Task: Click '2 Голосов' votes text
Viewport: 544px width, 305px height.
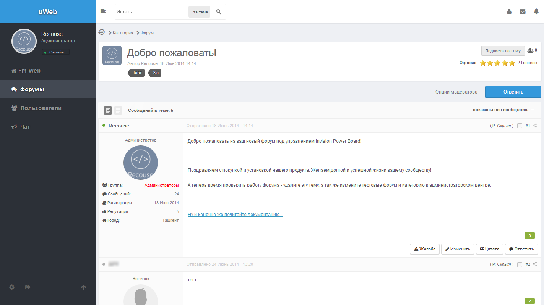Action: click(x=527, y=63)
